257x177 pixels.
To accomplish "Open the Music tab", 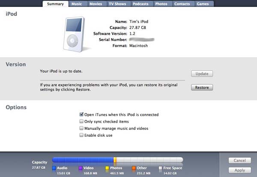I will pyautogui.click(x=77, y=4).
